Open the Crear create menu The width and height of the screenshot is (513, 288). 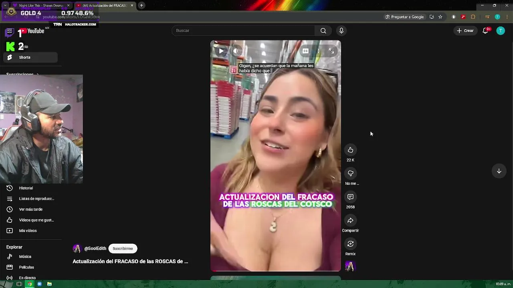465,31
